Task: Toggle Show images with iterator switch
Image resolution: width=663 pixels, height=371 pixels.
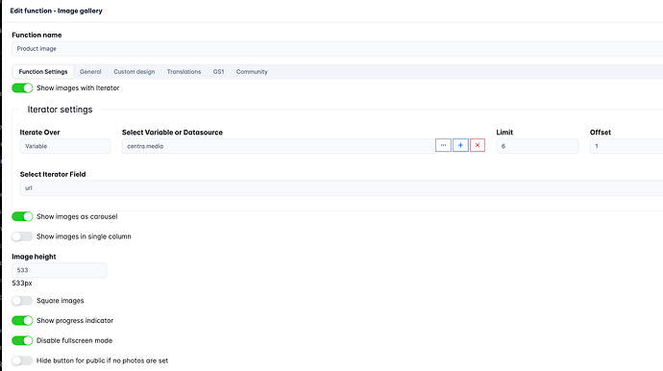Action: tap(22, 88)
